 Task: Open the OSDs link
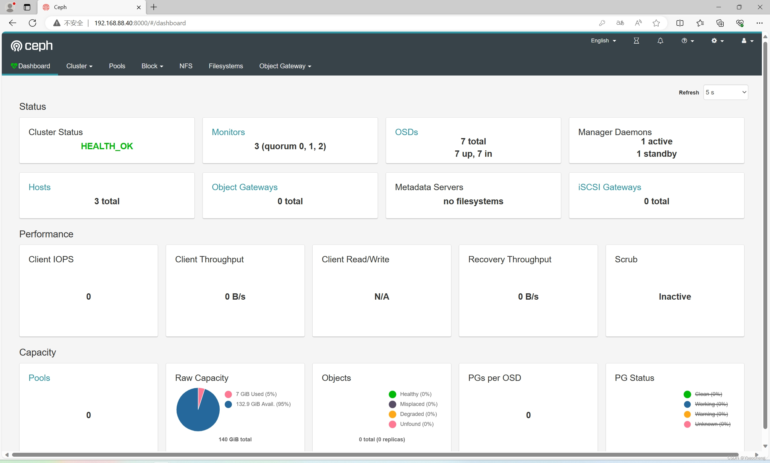click(x=406, y=132)
